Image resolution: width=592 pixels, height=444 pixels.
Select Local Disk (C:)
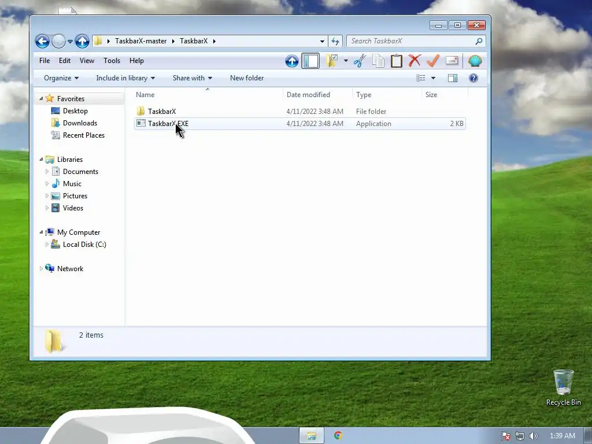84,245
